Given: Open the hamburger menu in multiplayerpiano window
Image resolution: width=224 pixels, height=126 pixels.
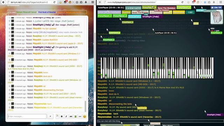Looking at the screenshot, I should point(221,2).
